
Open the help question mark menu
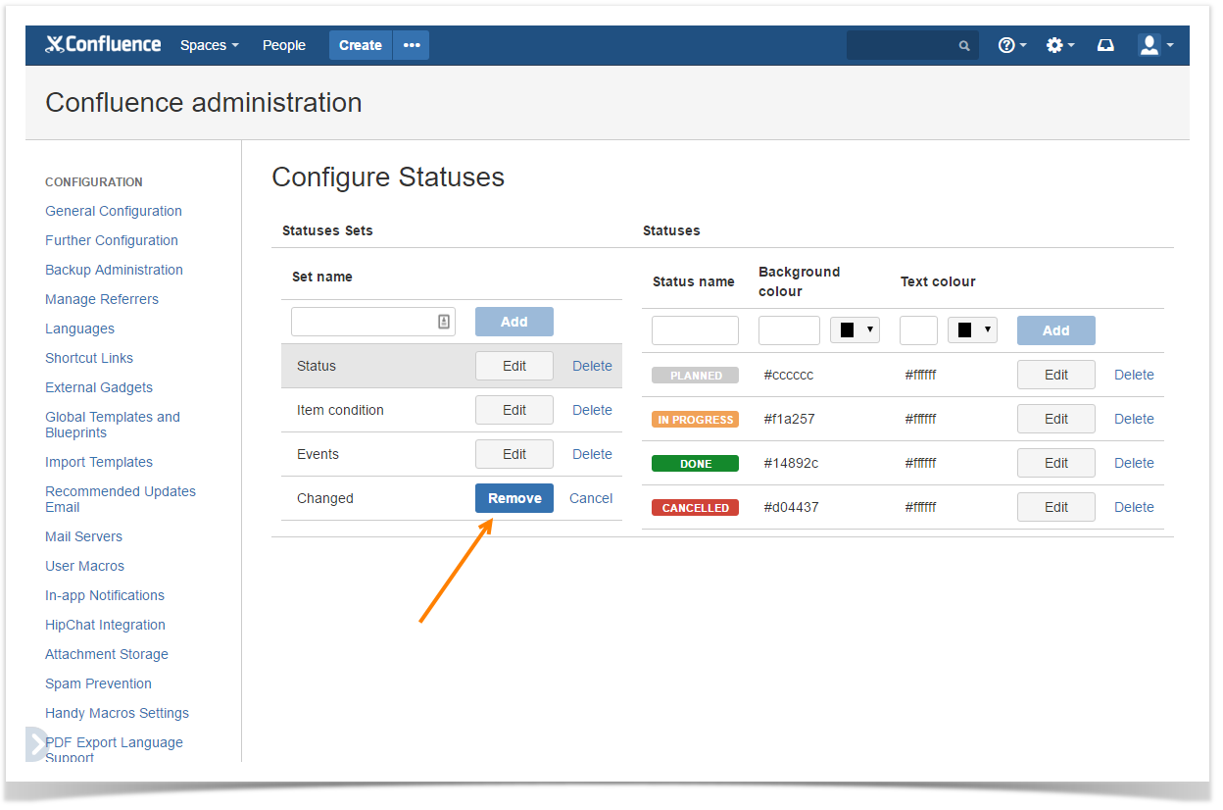tap(1011, 45)
